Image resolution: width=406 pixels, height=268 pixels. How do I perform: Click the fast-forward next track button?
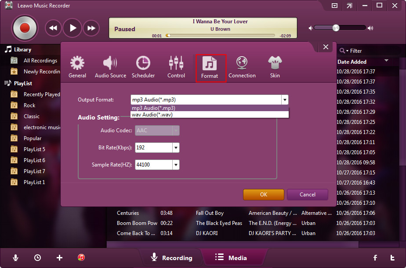point(91,28)
